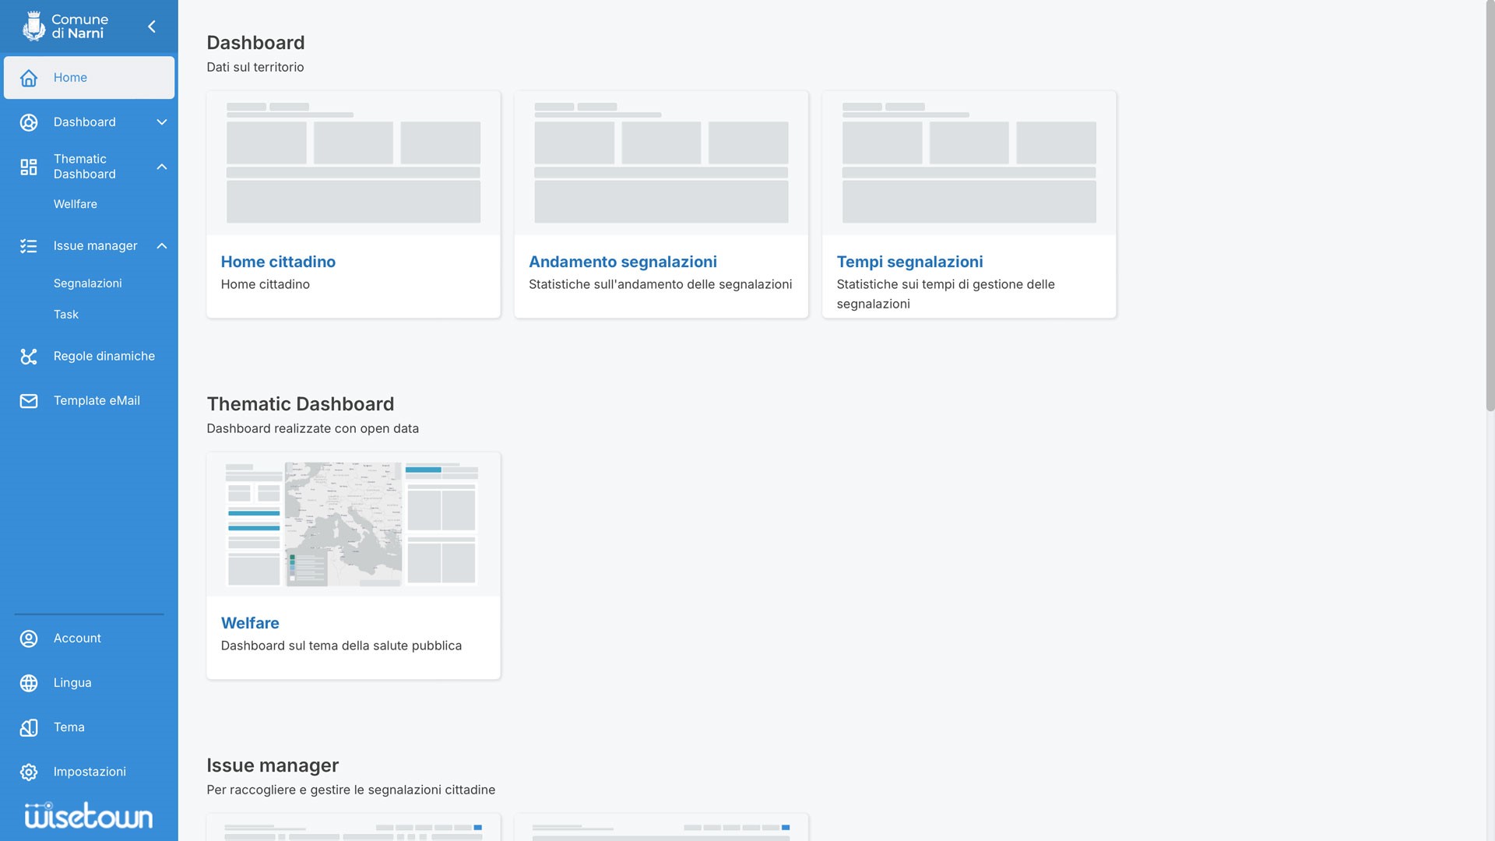Expand the Dashboard menu chevron

pos(162,122)
